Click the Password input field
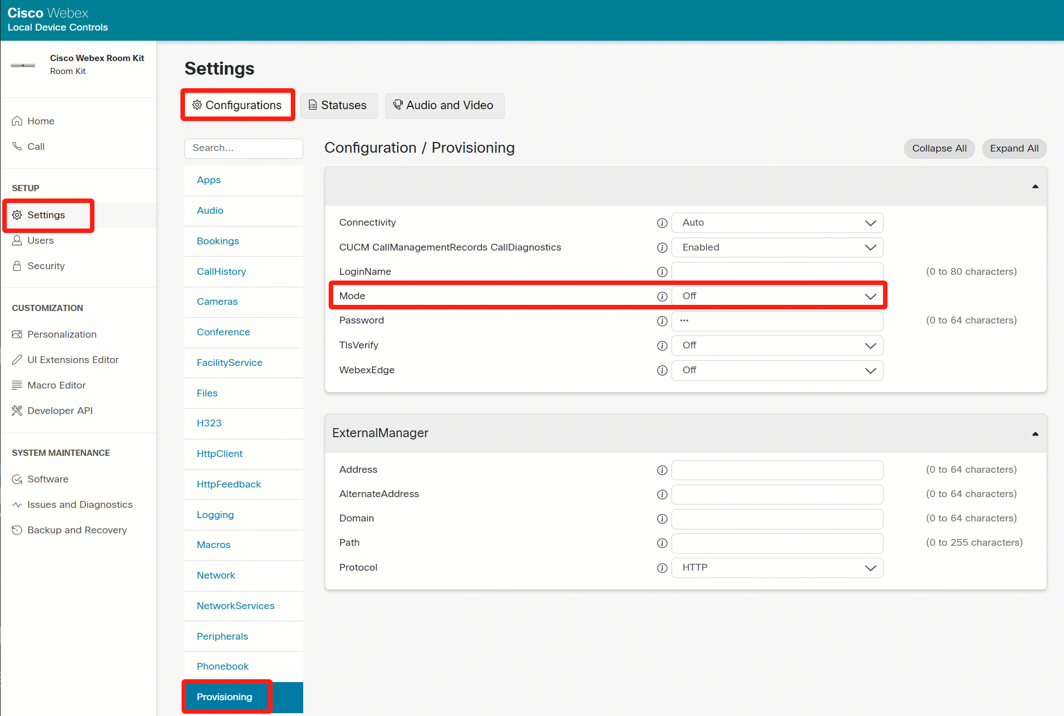 pos(777,321)
